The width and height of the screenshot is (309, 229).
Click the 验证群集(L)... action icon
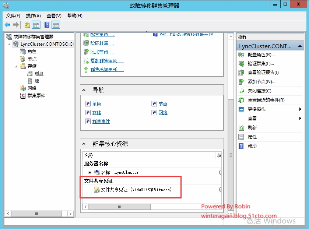pos(241,63)
